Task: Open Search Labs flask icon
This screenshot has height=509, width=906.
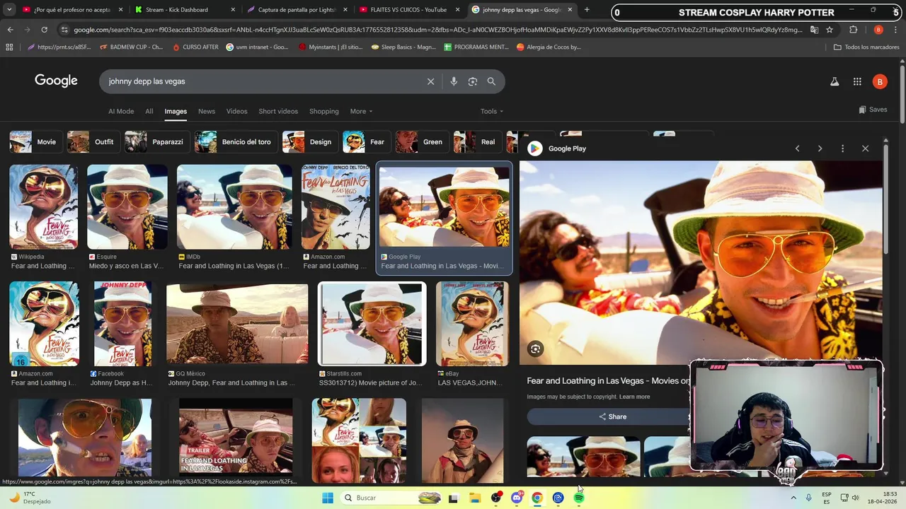Action: pos(835,81)
